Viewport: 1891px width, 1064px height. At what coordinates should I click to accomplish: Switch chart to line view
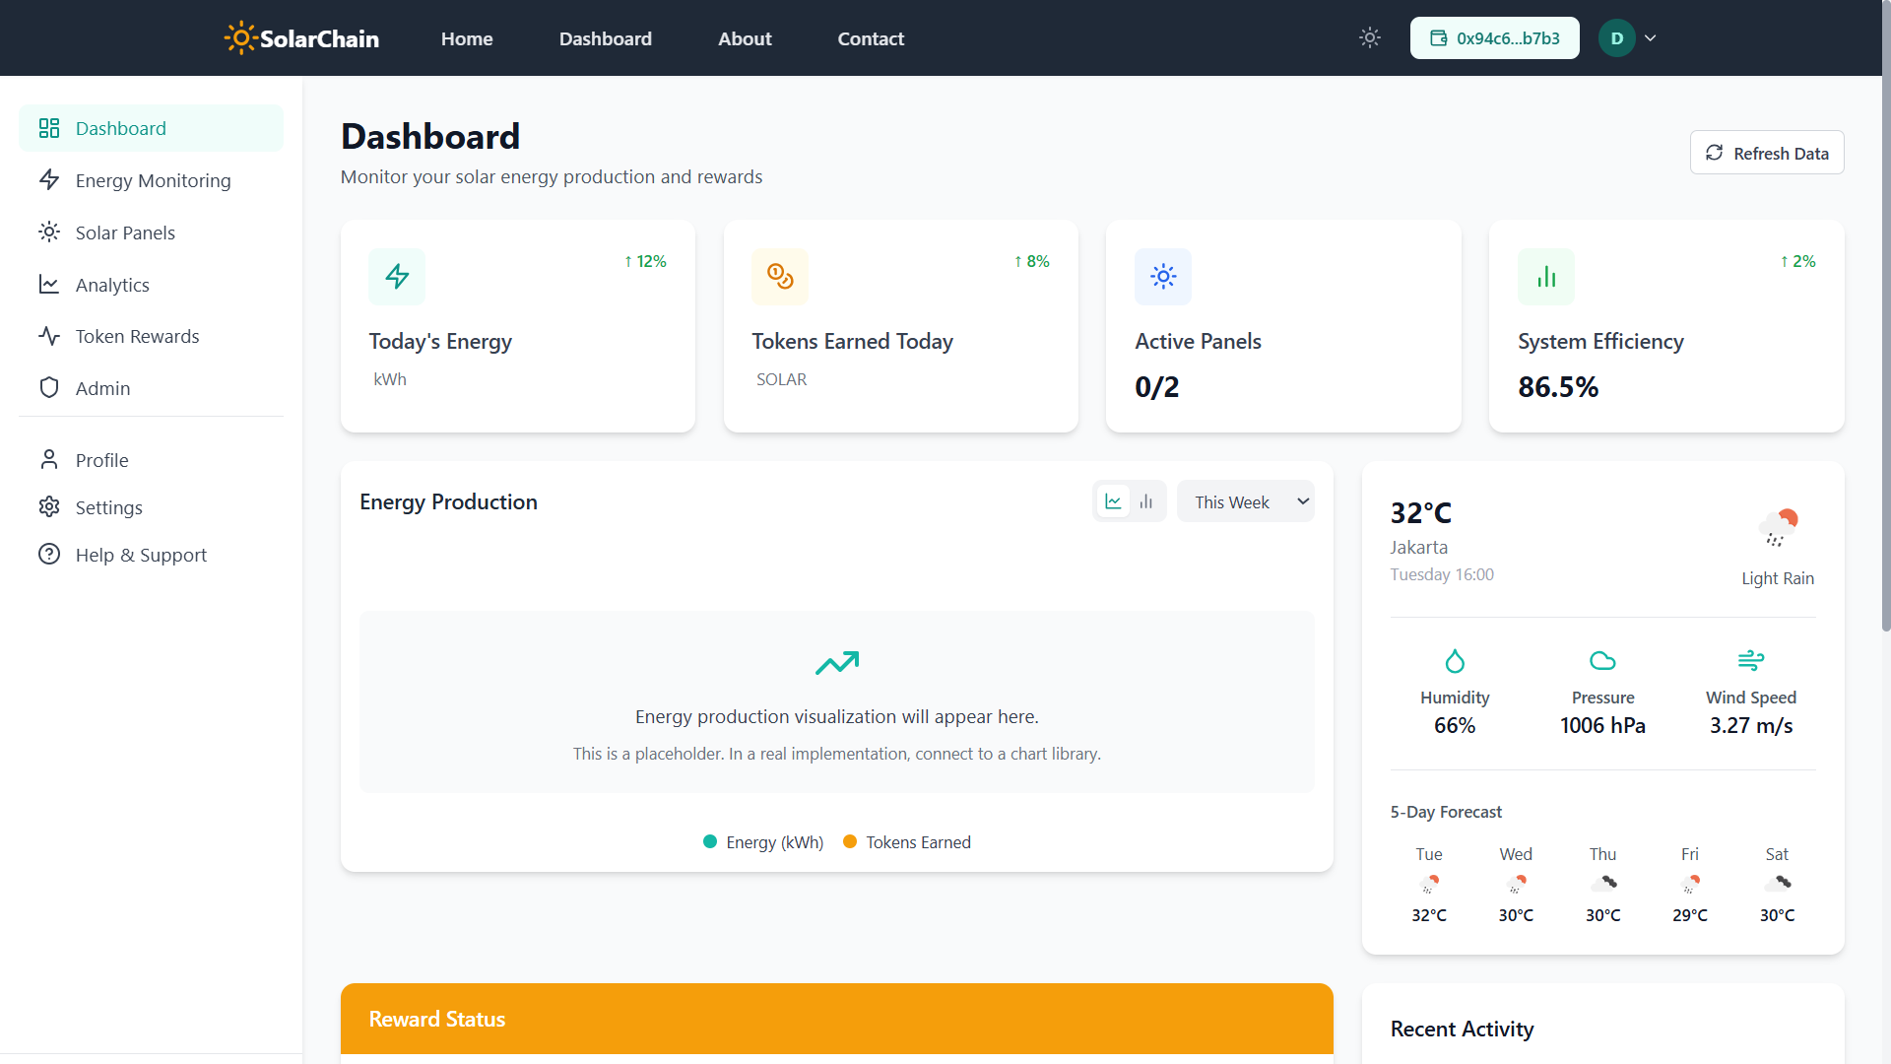pyautogui.click(x=1113, y=500)
